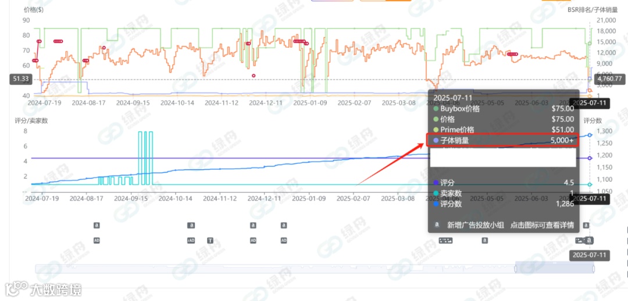Viewport: 628px width, 301px height.
Task: Click red price dot near 2024-08-17 peak
Action: [x=104, y=48]
